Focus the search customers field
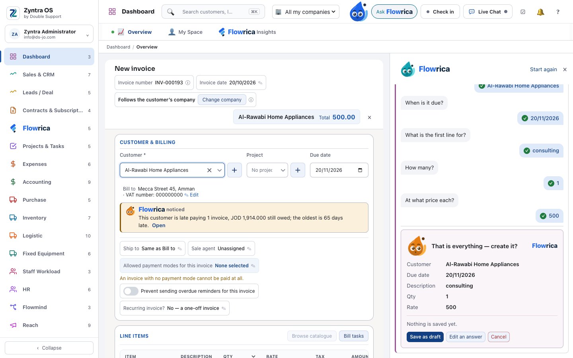 pos(213,12)
